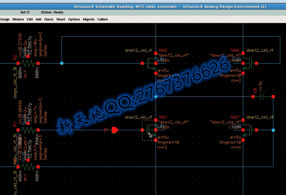286x195 pixels.
Task: Click the red 'NM8' instance label
Action: tap(235, 50)
